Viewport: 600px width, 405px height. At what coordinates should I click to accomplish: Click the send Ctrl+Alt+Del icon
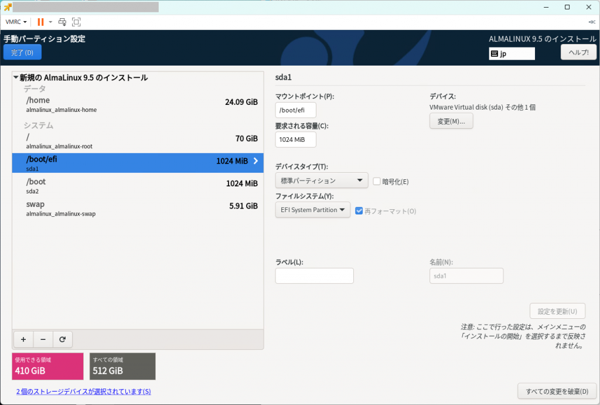point(62,22)
